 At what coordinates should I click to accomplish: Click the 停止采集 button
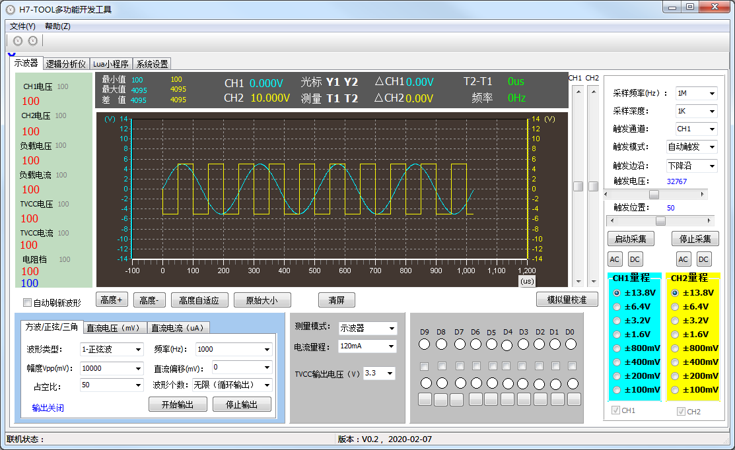[x=695, y=239]
